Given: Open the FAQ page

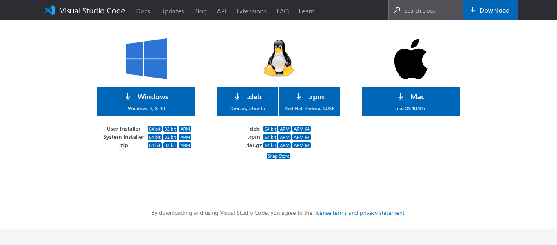Looking at the screenshot, I should [283, 11].
